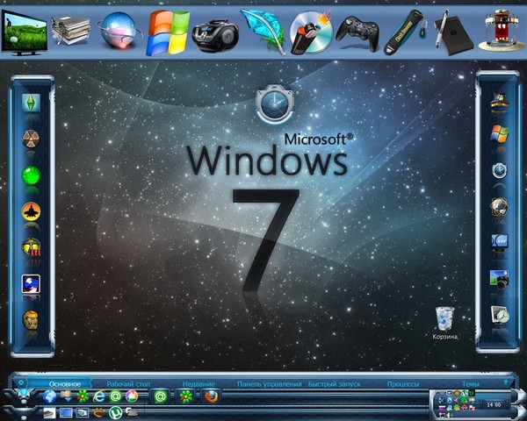The image size is (527, 421).
Task: Open the Темы tab
Action: point(470,384)
